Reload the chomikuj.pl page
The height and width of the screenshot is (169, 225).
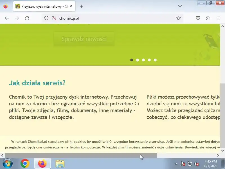pyautogui.click(x=27, y=18)
